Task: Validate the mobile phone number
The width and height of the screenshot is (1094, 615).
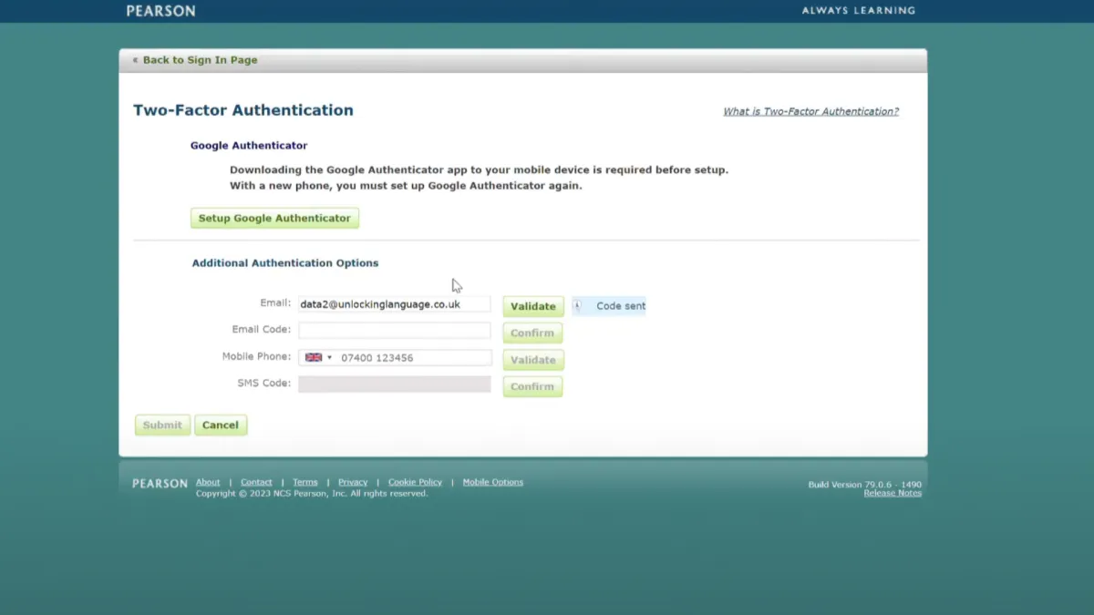Action: point(533,360)
